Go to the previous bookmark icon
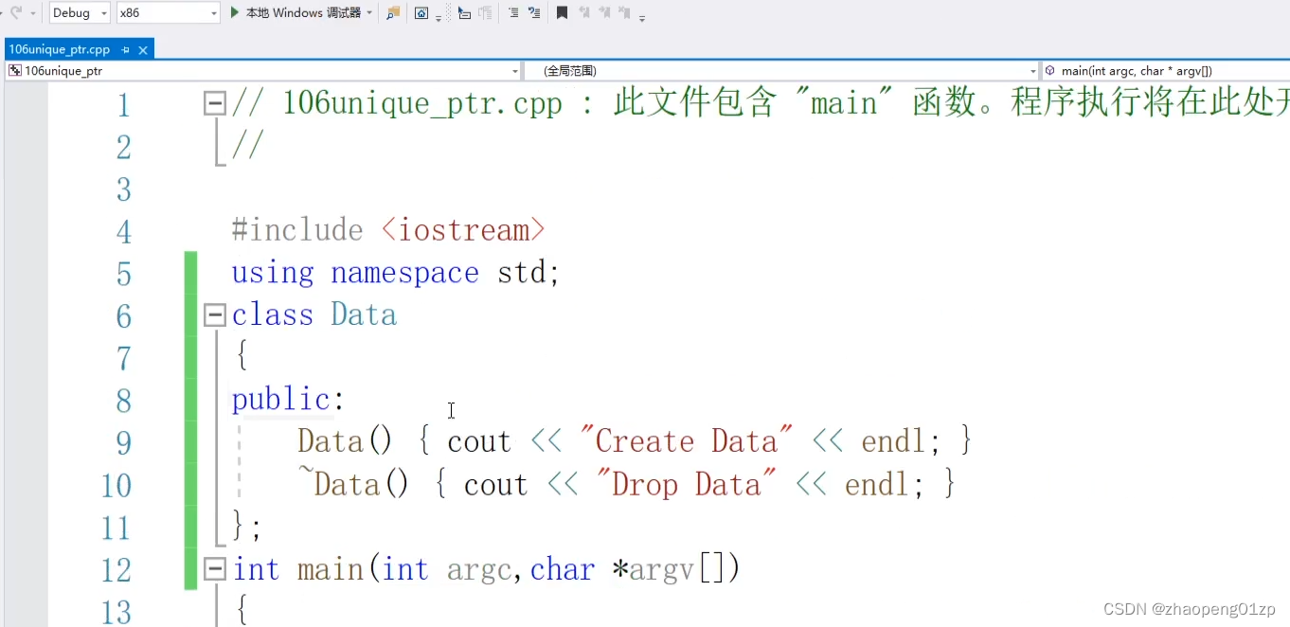The width and height of the screenshot is (1290, 627). tap(583, 12)
